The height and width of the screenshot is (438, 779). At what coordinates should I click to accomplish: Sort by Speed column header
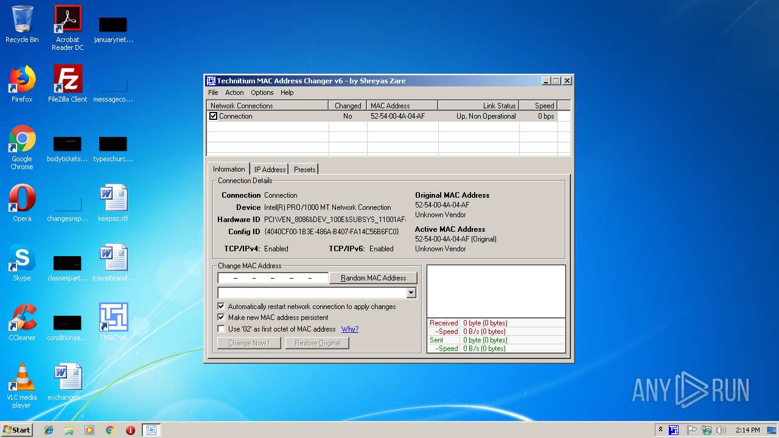538,105
